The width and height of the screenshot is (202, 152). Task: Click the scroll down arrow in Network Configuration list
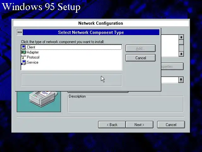coord(181,54)
